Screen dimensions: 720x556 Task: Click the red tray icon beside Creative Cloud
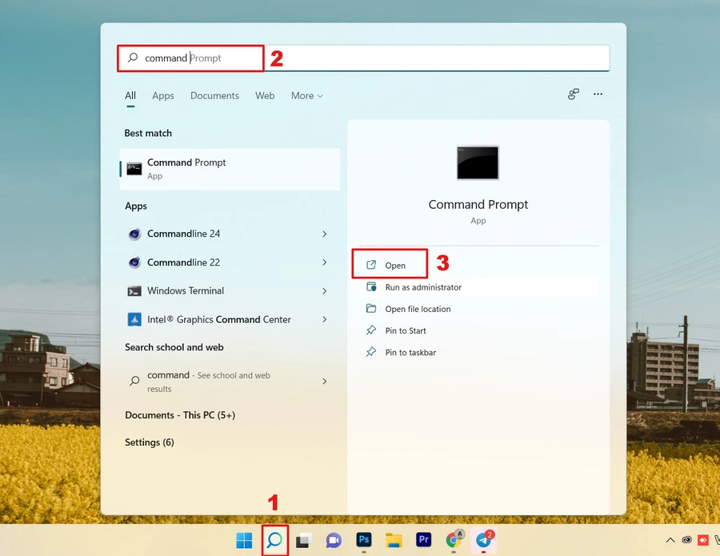[703, 540]
